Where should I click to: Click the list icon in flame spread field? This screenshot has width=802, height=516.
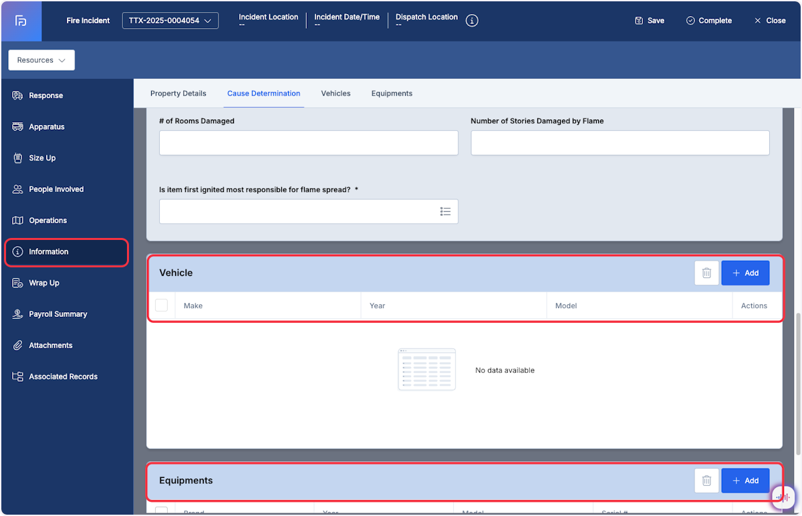[x=445, y=211]
